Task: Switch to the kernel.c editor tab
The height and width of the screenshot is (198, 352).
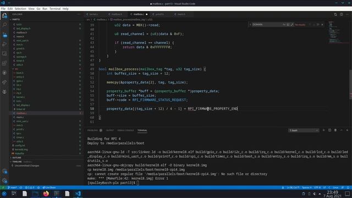Action: point(94,14)
